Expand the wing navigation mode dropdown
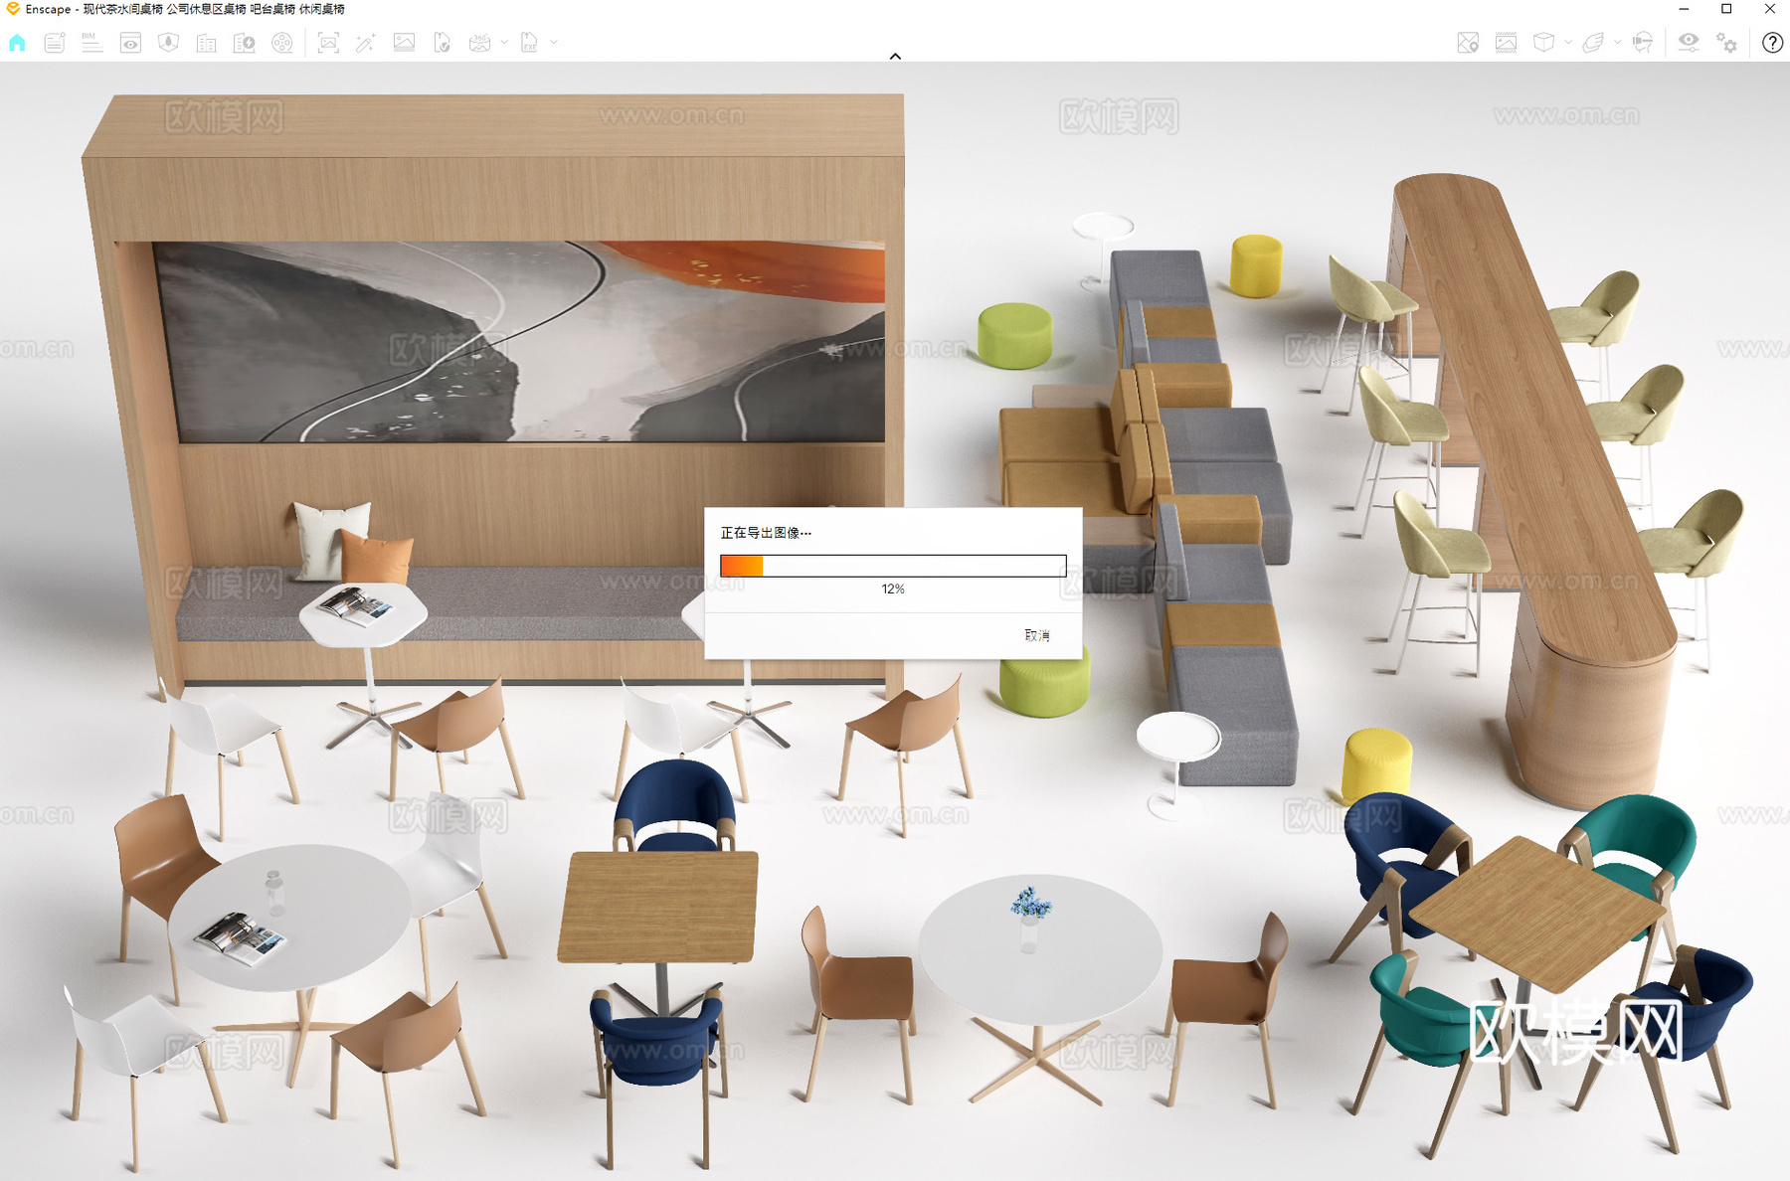Viewport: 1790px width, 1181px height. [1617, 43]
